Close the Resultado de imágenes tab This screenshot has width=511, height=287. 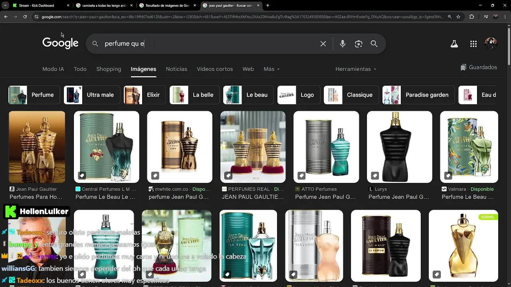pos(195,6)
